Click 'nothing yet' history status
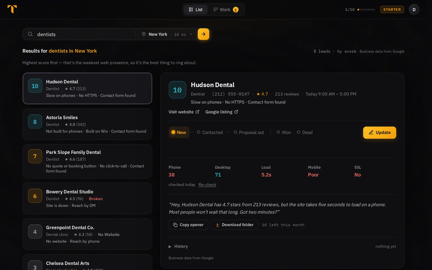432x270 pixels. (386, 246)
